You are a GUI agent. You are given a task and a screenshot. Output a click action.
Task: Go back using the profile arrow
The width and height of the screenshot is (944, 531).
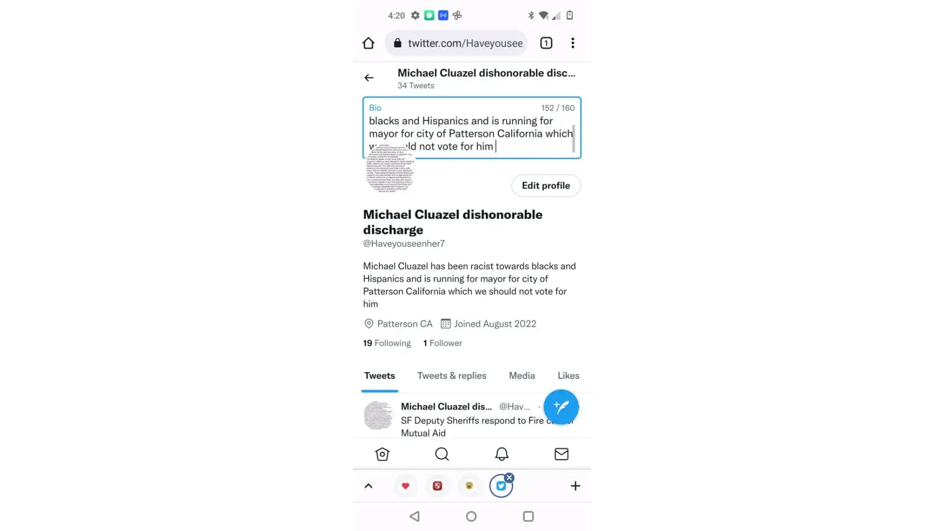[369, 78]
